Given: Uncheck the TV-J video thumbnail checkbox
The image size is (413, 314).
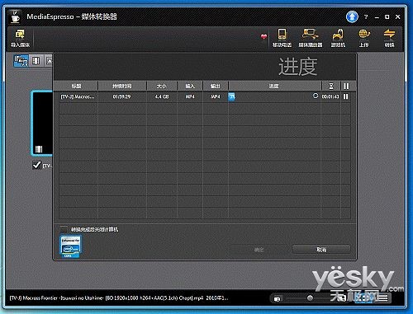Looking at the screenshot, I should click(x=36, y=165).
